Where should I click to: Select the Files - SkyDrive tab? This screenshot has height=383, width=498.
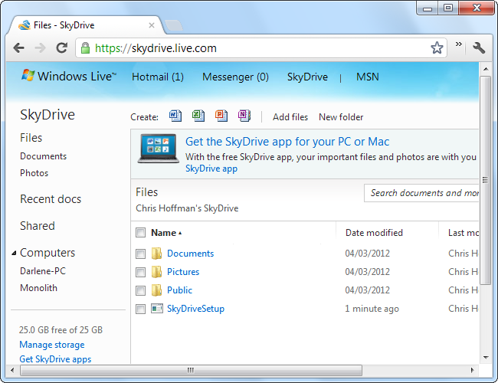tap(87, 25)
